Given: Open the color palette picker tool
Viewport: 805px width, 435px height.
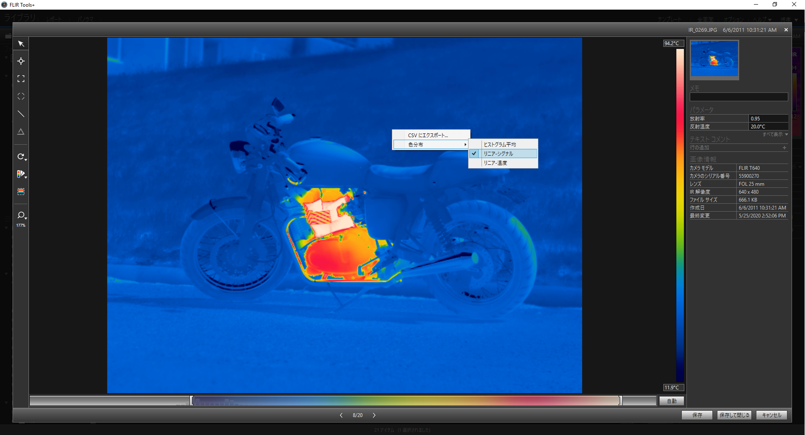Looking at the screenshot, I should [x=21, y=174].
